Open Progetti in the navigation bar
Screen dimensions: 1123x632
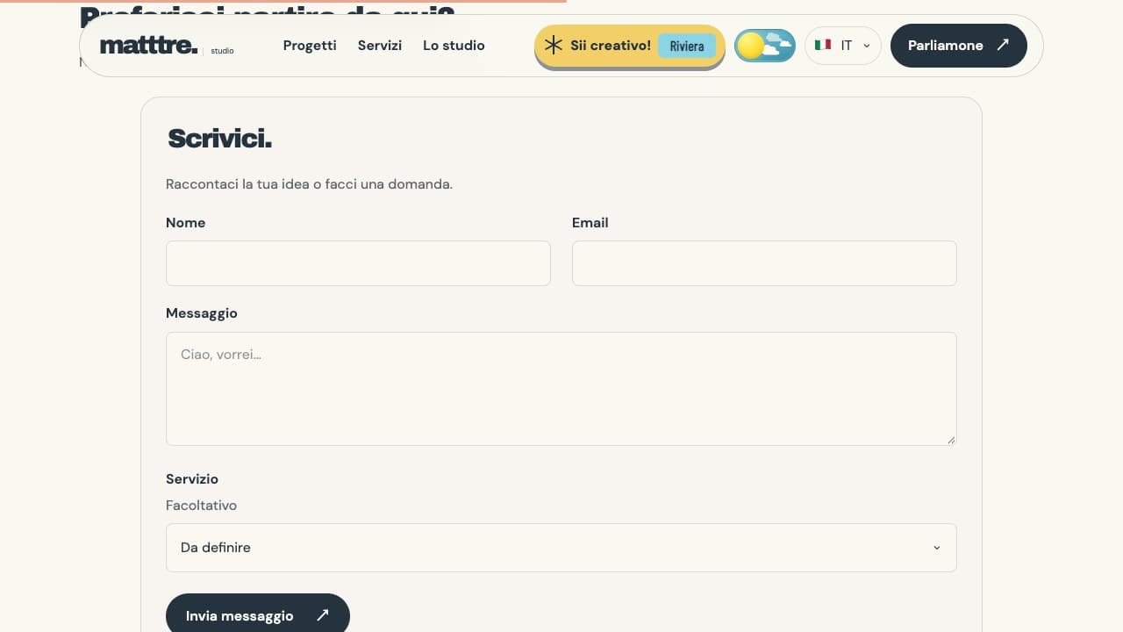[310, 46]
